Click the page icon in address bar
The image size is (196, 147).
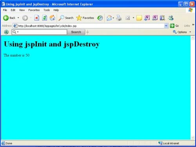tap(15, 26)
